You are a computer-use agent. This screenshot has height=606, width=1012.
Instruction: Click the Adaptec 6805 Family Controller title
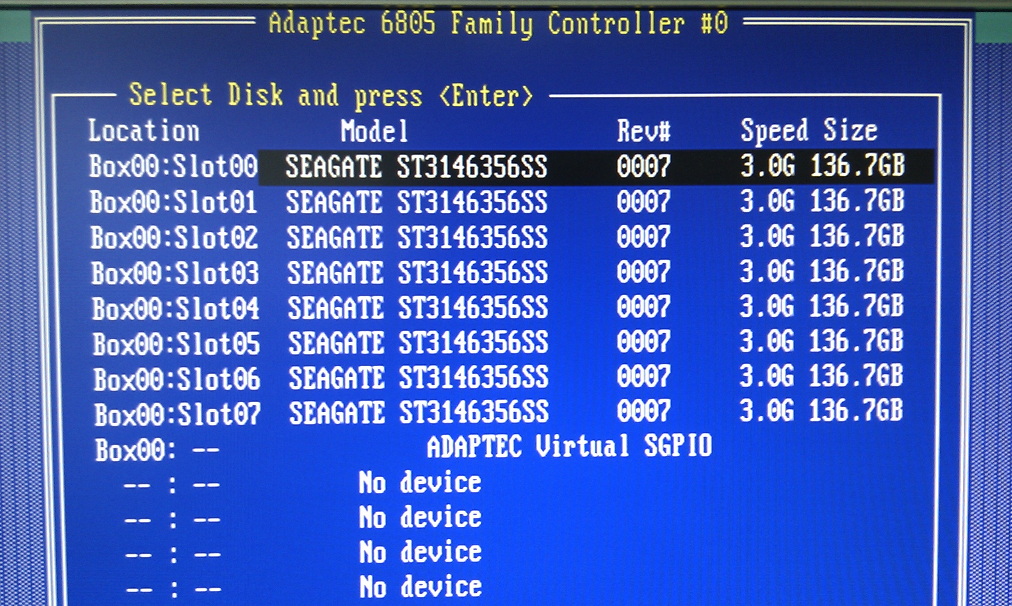pos(498,24)
